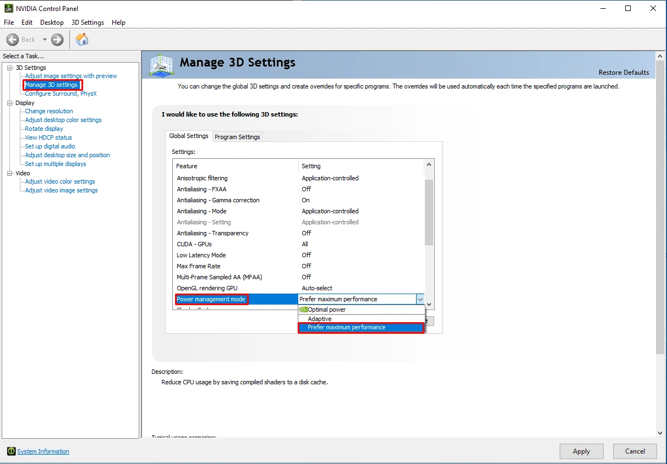
Task: Collapse the Display tree branch
Action: 9,102
